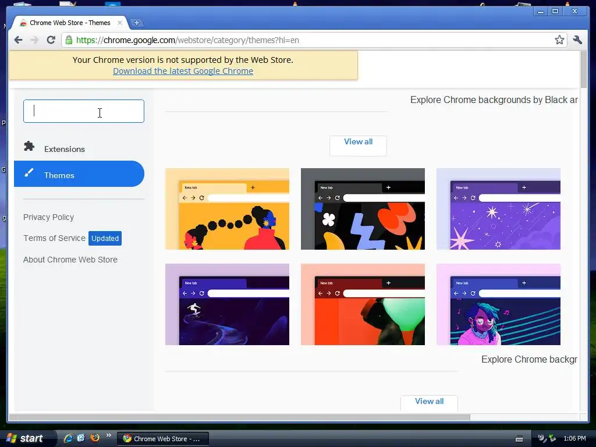Open the red theme with green balloon

tap(363, 304)
